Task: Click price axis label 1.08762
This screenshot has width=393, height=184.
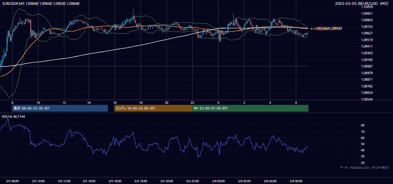Action: point(367,86)
